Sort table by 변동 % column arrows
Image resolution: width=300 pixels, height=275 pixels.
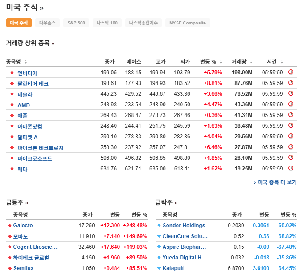coord(221,62)
